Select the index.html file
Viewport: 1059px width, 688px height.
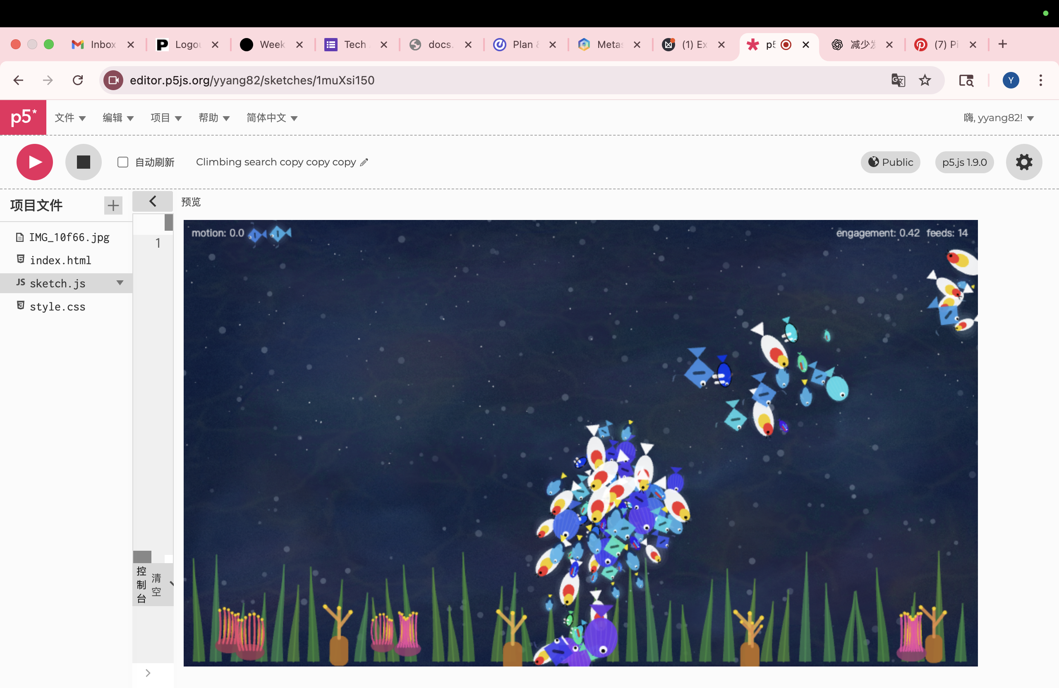click(60, 260)
